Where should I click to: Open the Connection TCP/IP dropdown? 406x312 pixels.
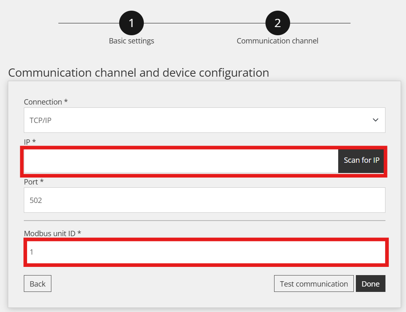[x=205, y=120]
